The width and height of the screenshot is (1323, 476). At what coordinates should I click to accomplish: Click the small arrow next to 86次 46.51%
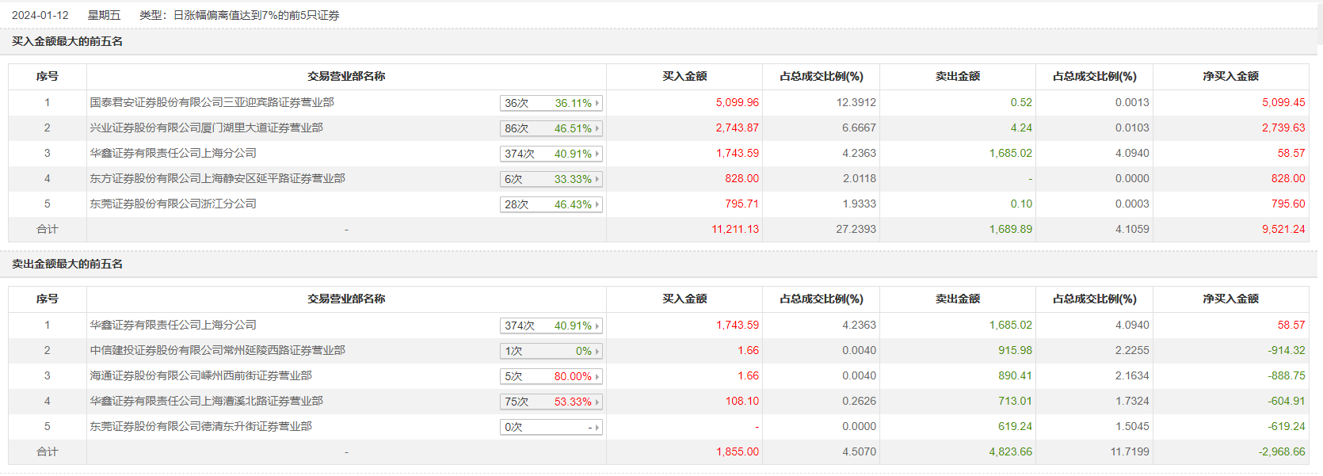tap(597, 128)
